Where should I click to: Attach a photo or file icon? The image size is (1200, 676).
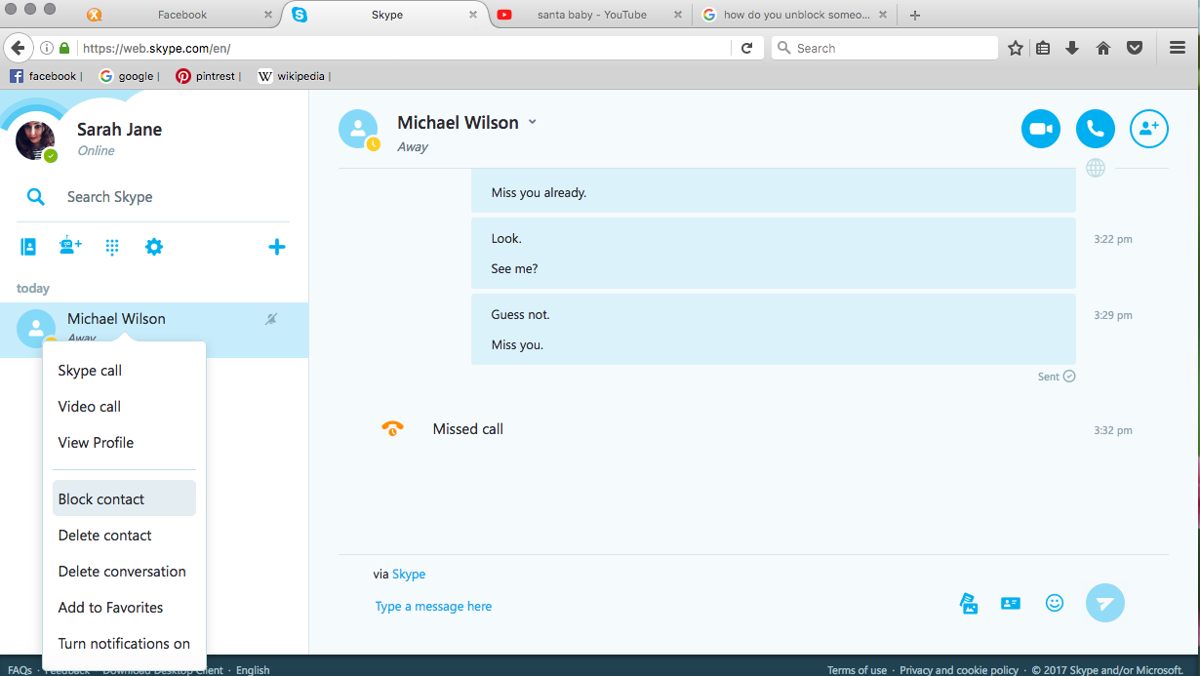(x=969, y=603)
